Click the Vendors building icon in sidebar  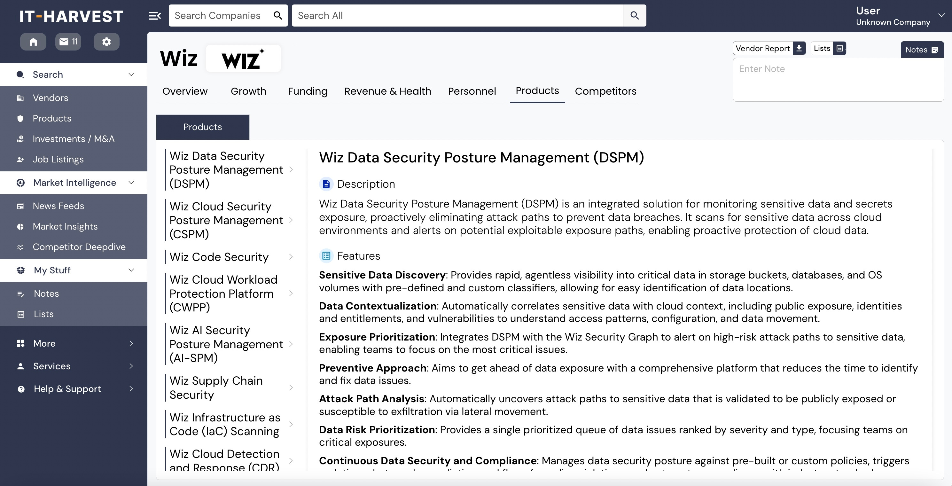(20, 98)
